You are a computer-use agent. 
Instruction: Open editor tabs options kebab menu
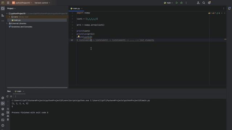[224, 8]
